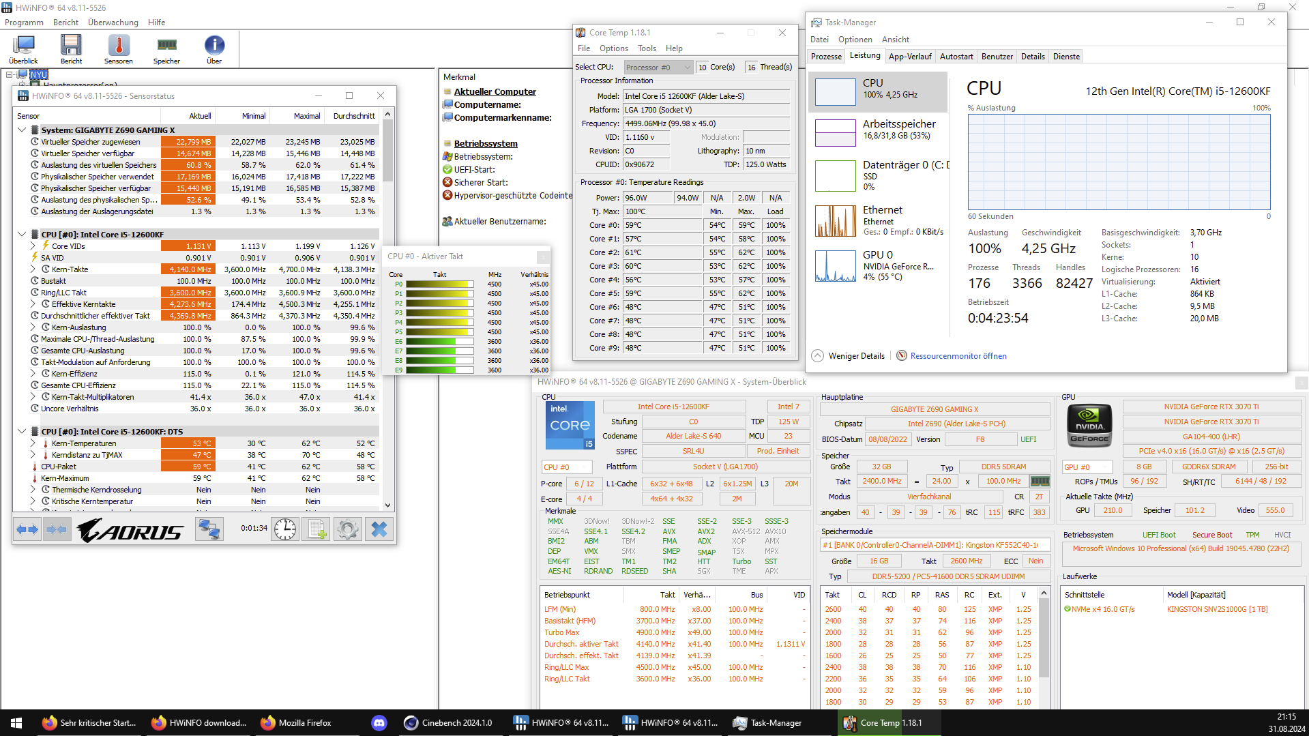Click the NVIDIA GeForce logo in System-Überblick
1309x736 pixels.
pyautogui.click(x=1089, y=426)
